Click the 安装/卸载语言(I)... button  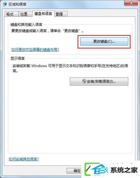pos(99,81)
